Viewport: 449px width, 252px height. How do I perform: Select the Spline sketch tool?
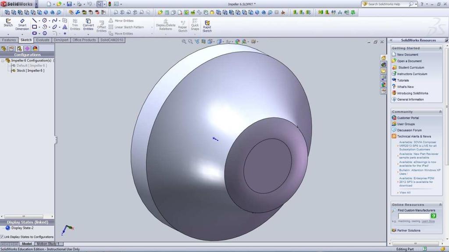coord(54,21)
